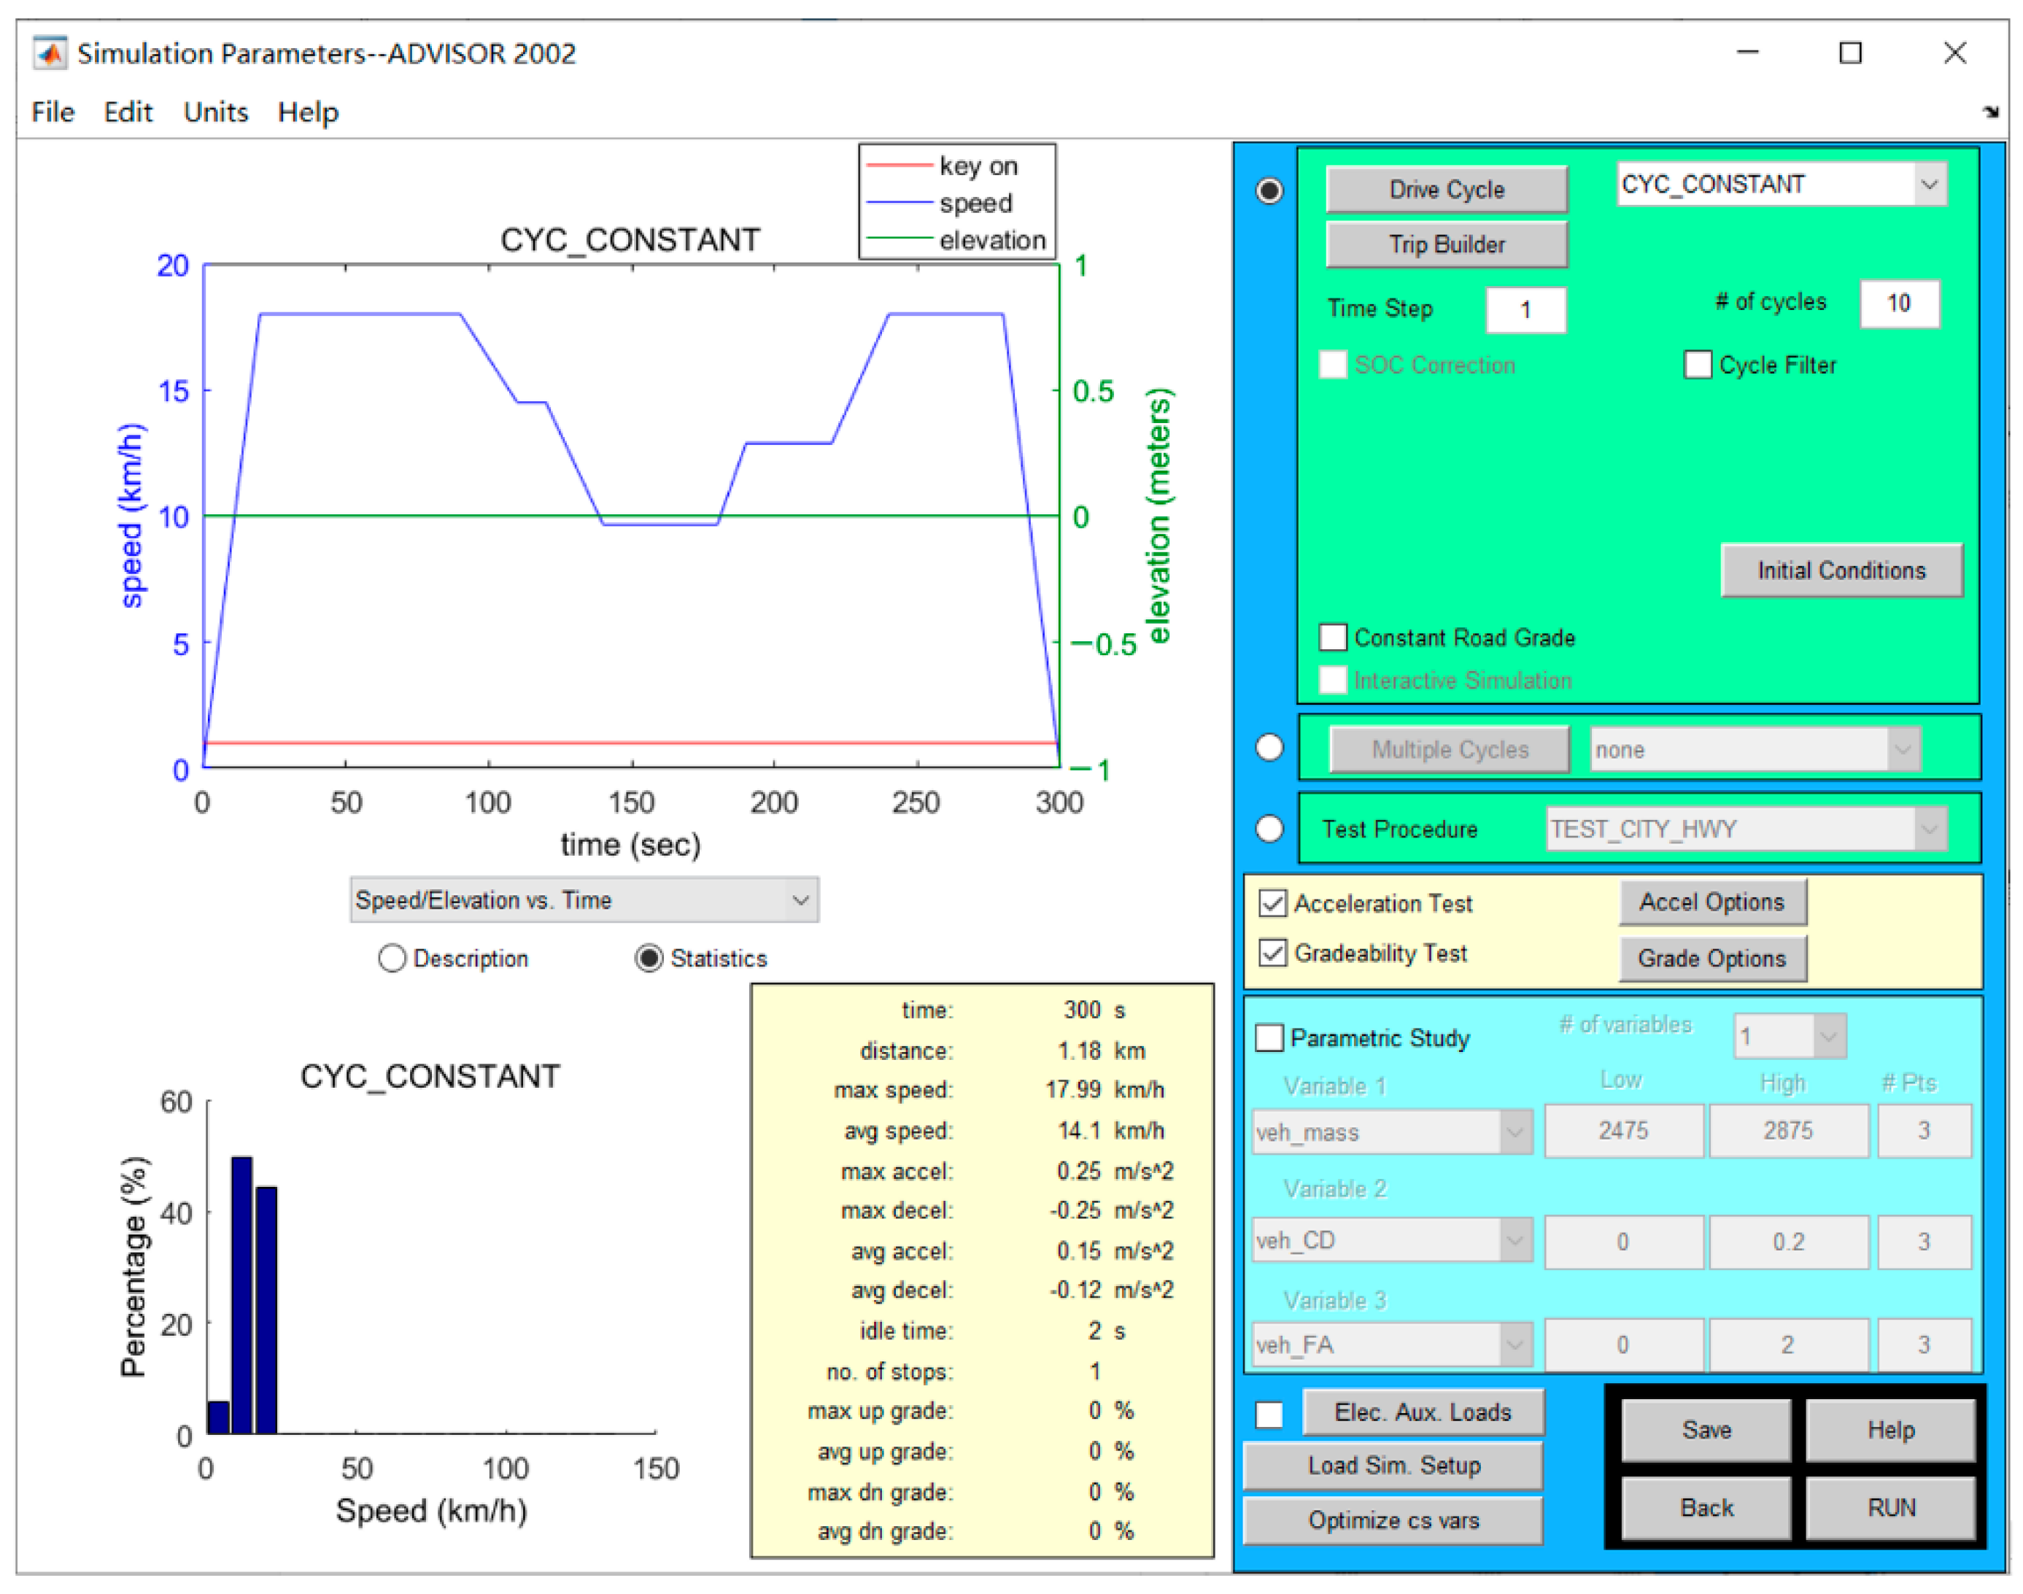Click the number of cycles input field
2023x1594 pixels.
pyautogui.click(x=1898, y=303)
